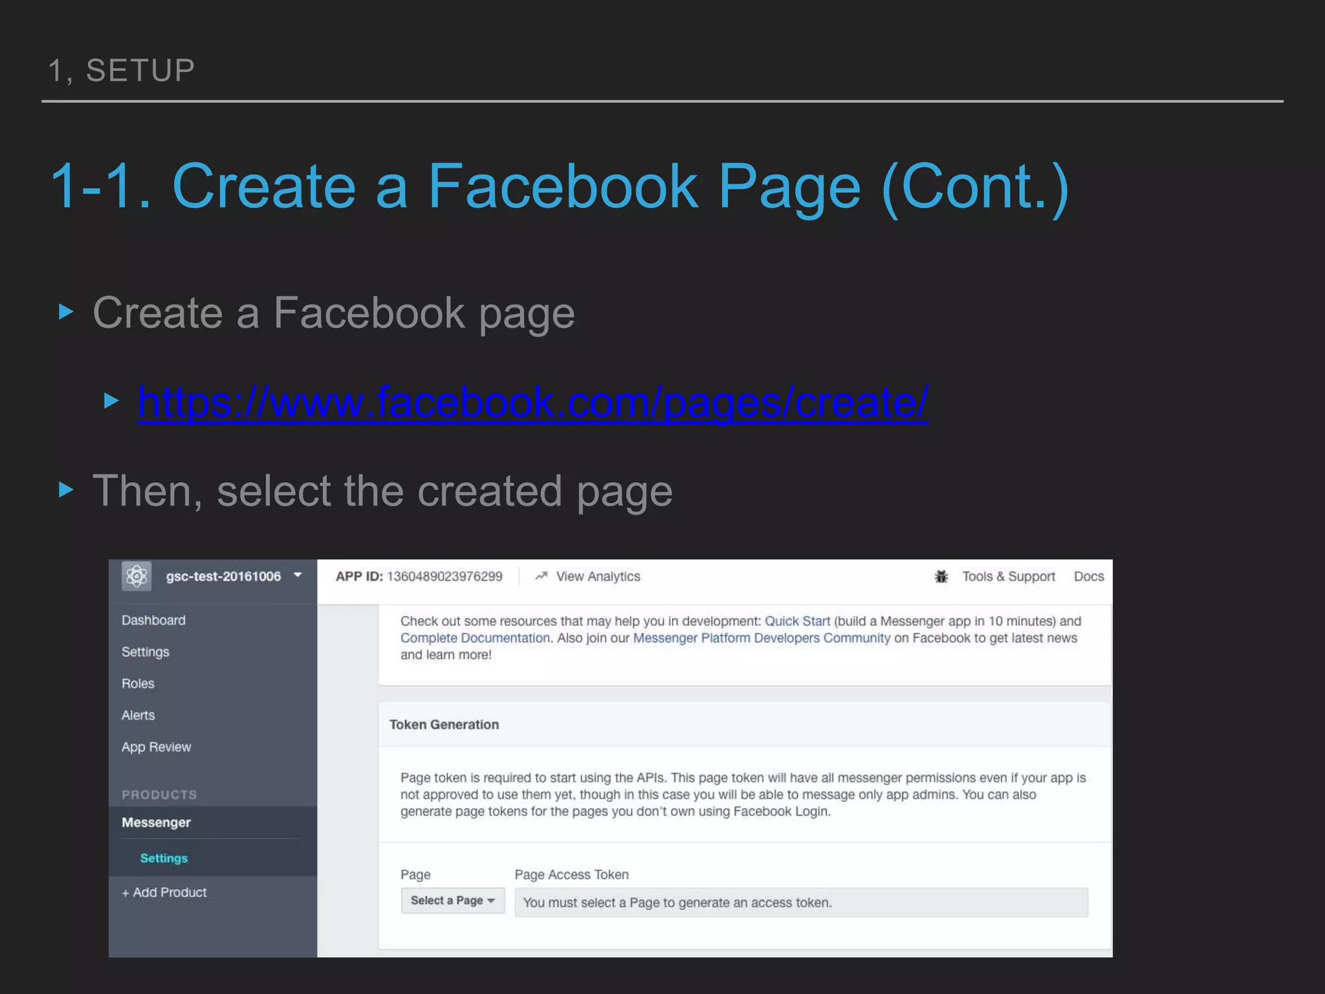Click the gsc-test-20161006 app name

click(x=223, y=577)
